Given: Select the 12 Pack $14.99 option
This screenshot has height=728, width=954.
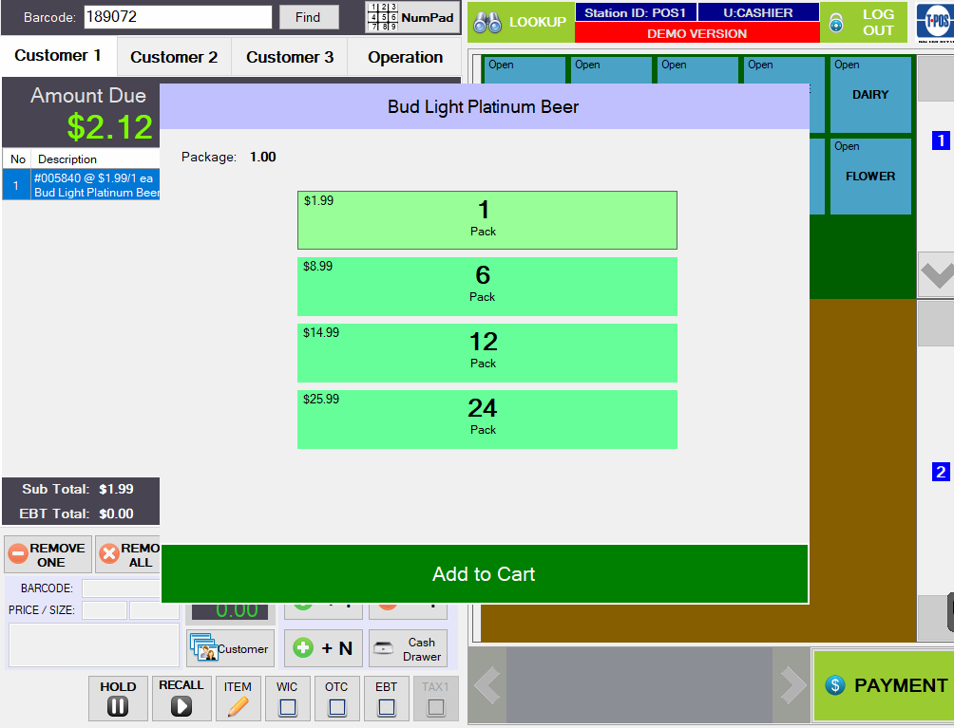Looking at the screenshot, I should (x=487, y=352).
